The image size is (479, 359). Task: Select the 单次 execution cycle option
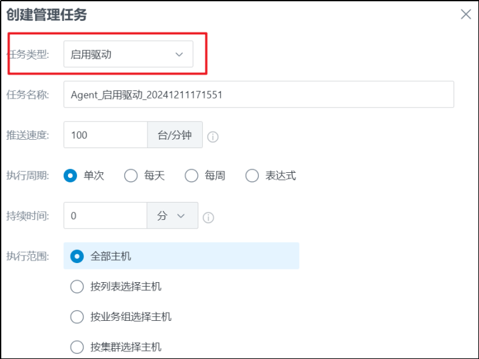tap(71, 176)
